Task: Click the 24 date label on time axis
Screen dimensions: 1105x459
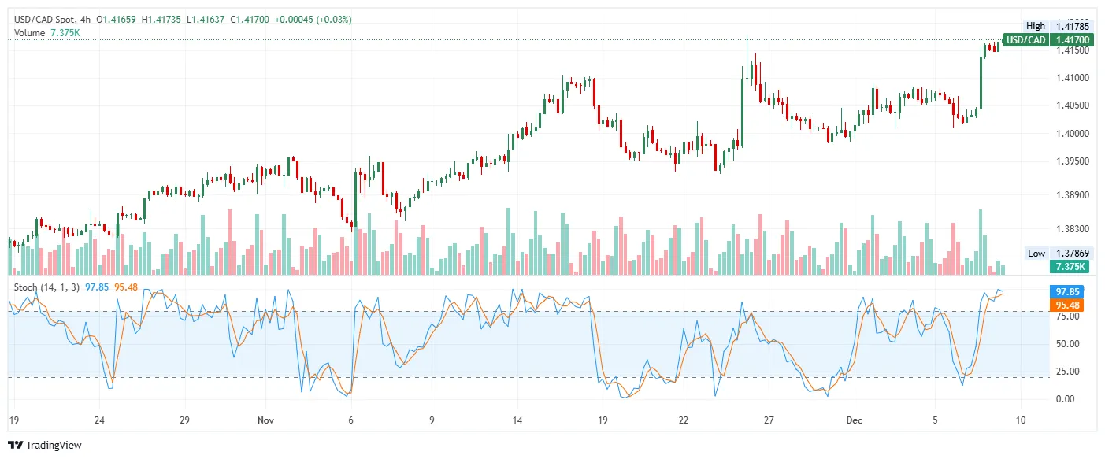Action: coord(99,420)
